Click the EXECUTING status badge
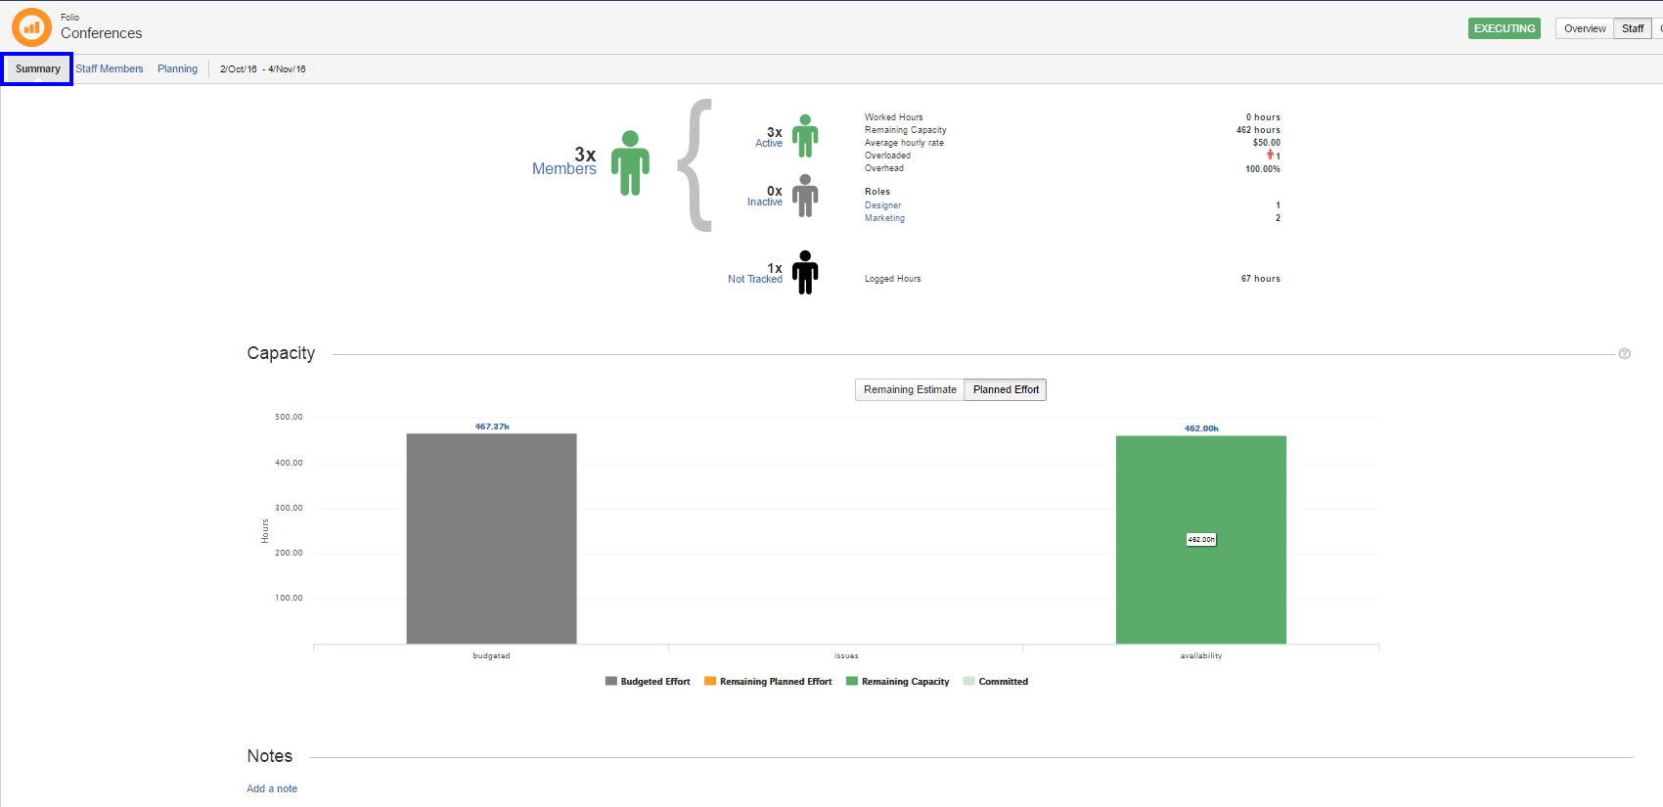The width and height of the screenshot is (1663, 807). coord(1504,28)
